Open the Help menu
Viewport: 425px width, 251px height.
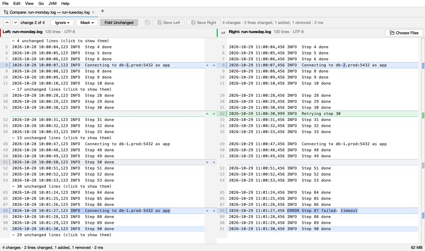[x=65, y=3]
